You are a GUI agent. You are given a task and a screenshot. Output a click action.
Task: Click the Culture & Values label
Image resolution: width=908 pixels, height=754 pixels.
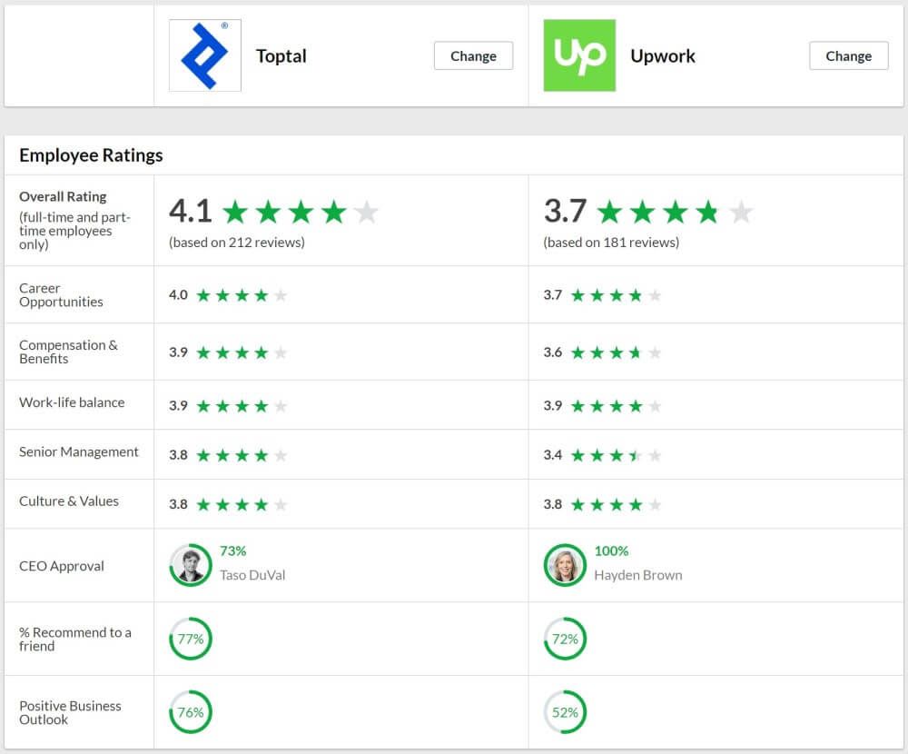tap(69, 501)
